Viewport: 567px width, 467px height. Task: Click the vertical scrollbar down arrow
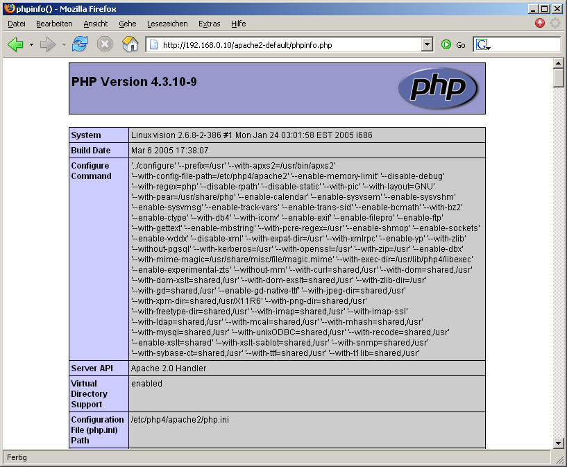558,443
